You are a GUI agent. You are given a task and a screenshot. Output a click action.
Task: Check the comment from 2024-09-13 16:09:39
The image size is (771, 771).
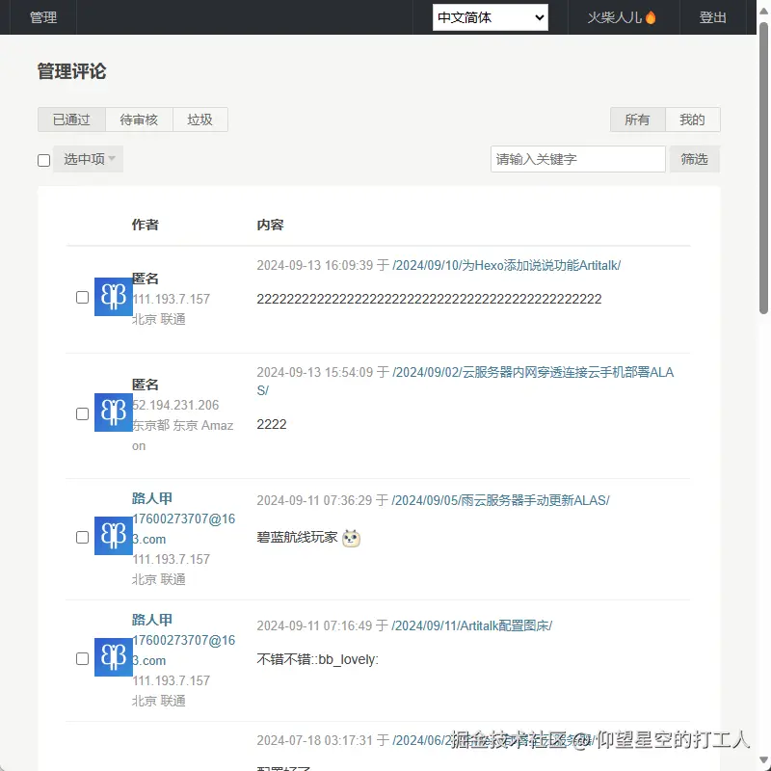point(82,297)
